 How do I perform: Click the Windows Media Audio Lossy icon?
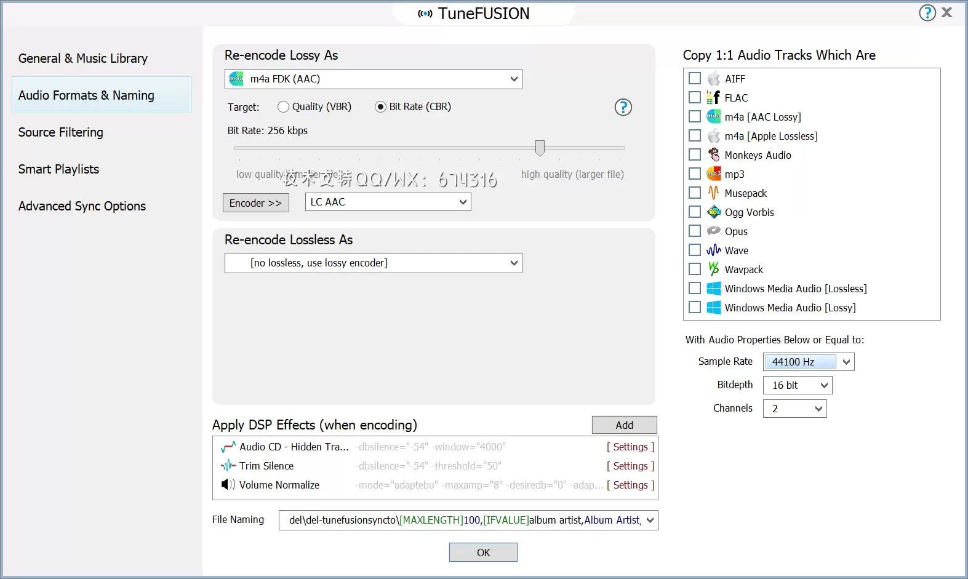713,307
